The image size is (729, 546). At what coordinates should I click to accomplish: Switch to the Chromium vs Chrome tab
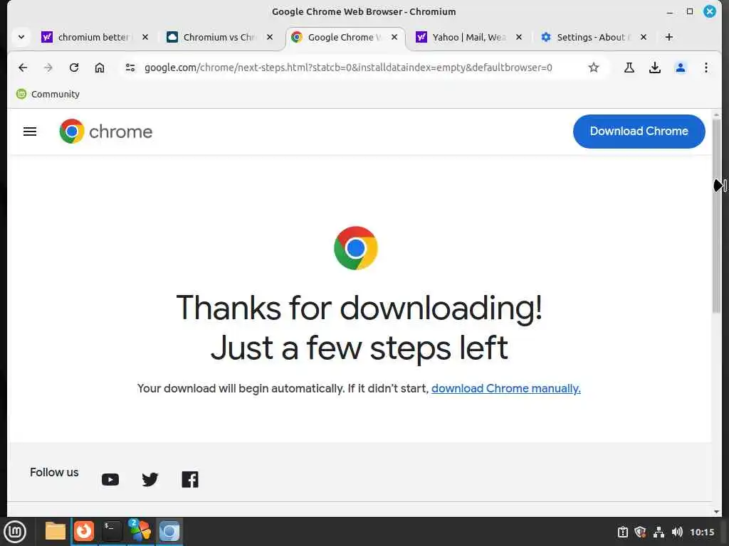point(219,37)
